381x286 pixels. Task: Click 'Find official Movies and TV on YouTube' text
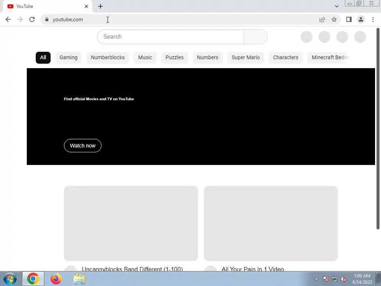99,99
